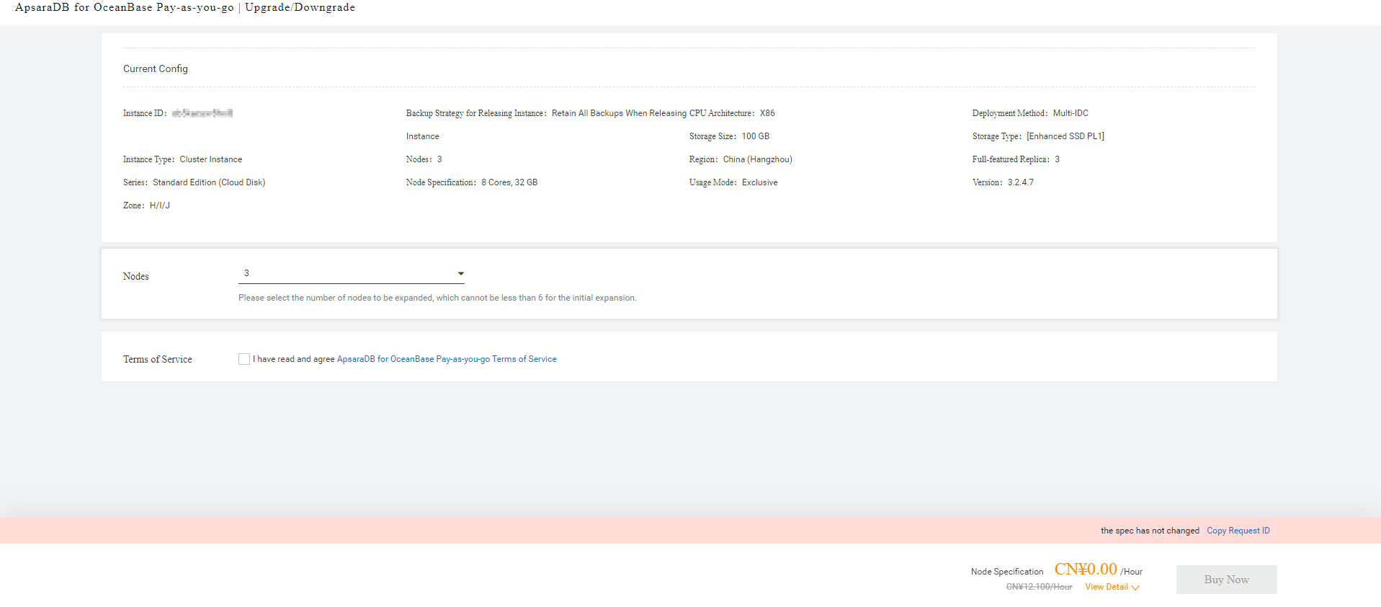Image resolution: width=1381 pixels, height=607 pixels.
Task: Open the Nodes count dropdown
Action: click(351, 273)
